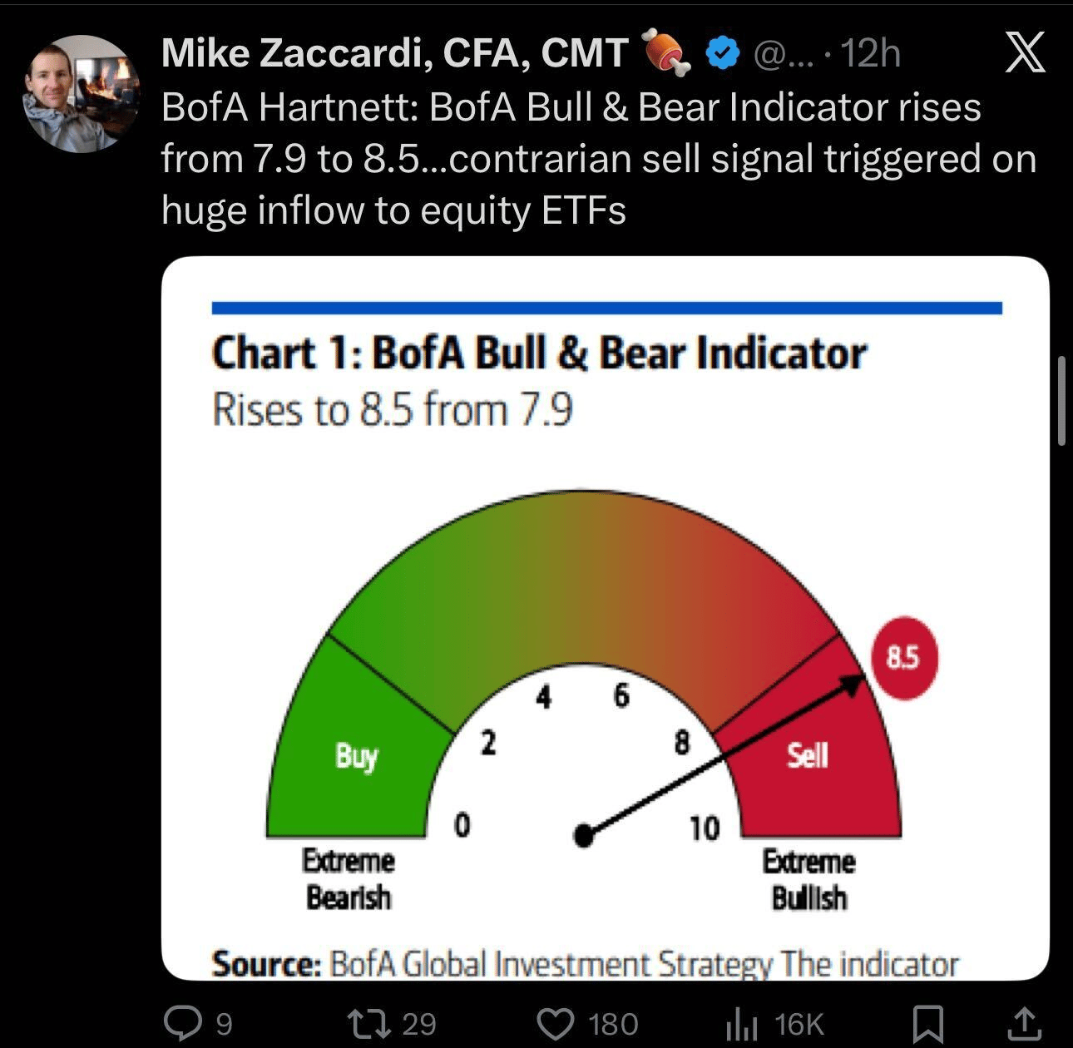Screen dimensions: 1073x1048
Task: Click the vertical scrollbar on the right edge
Action: click(1061, 402)
